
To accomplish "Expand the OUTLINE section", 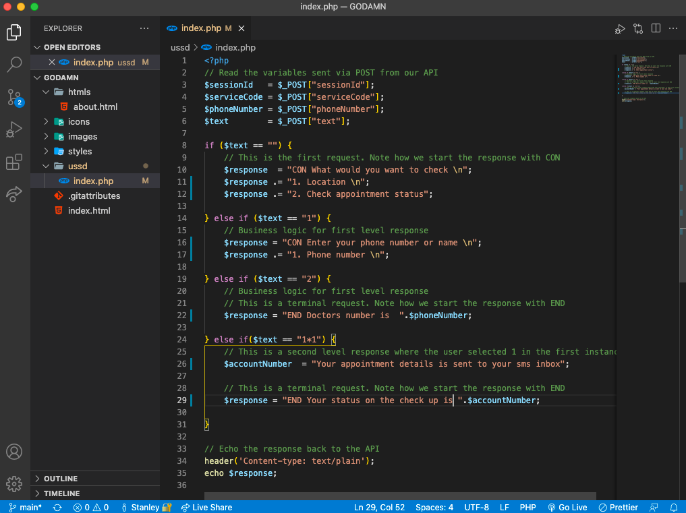I will [x=61, y=479].
